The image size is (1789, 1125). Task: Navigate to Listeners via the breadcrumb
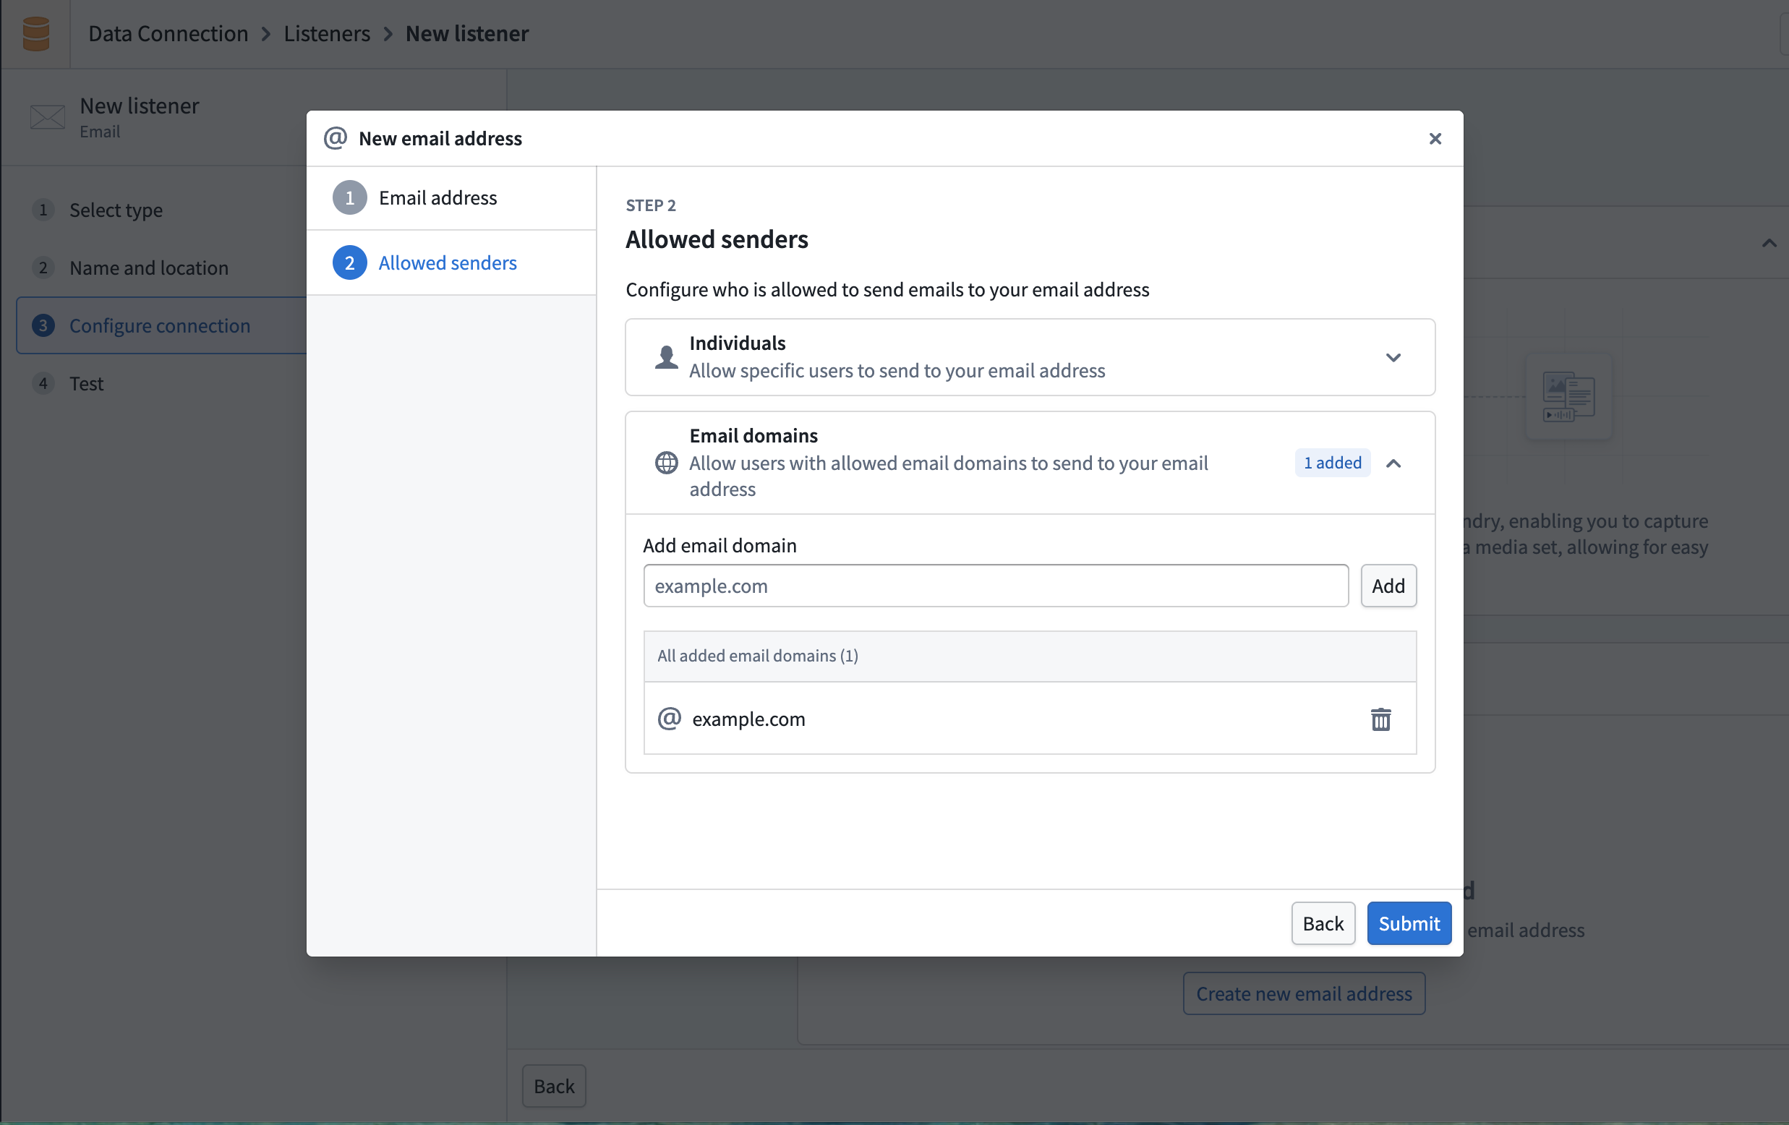click(326, 33)
